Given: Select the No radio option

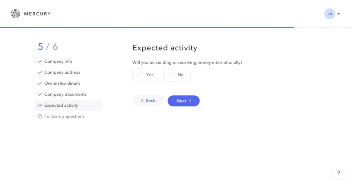Looking at the screenshot, I should coord(172,75).
